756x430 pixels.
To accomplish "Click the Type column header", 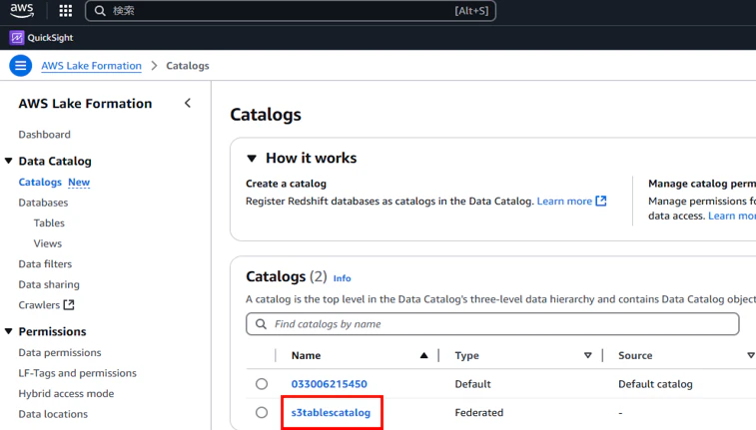I will [466, 355].
